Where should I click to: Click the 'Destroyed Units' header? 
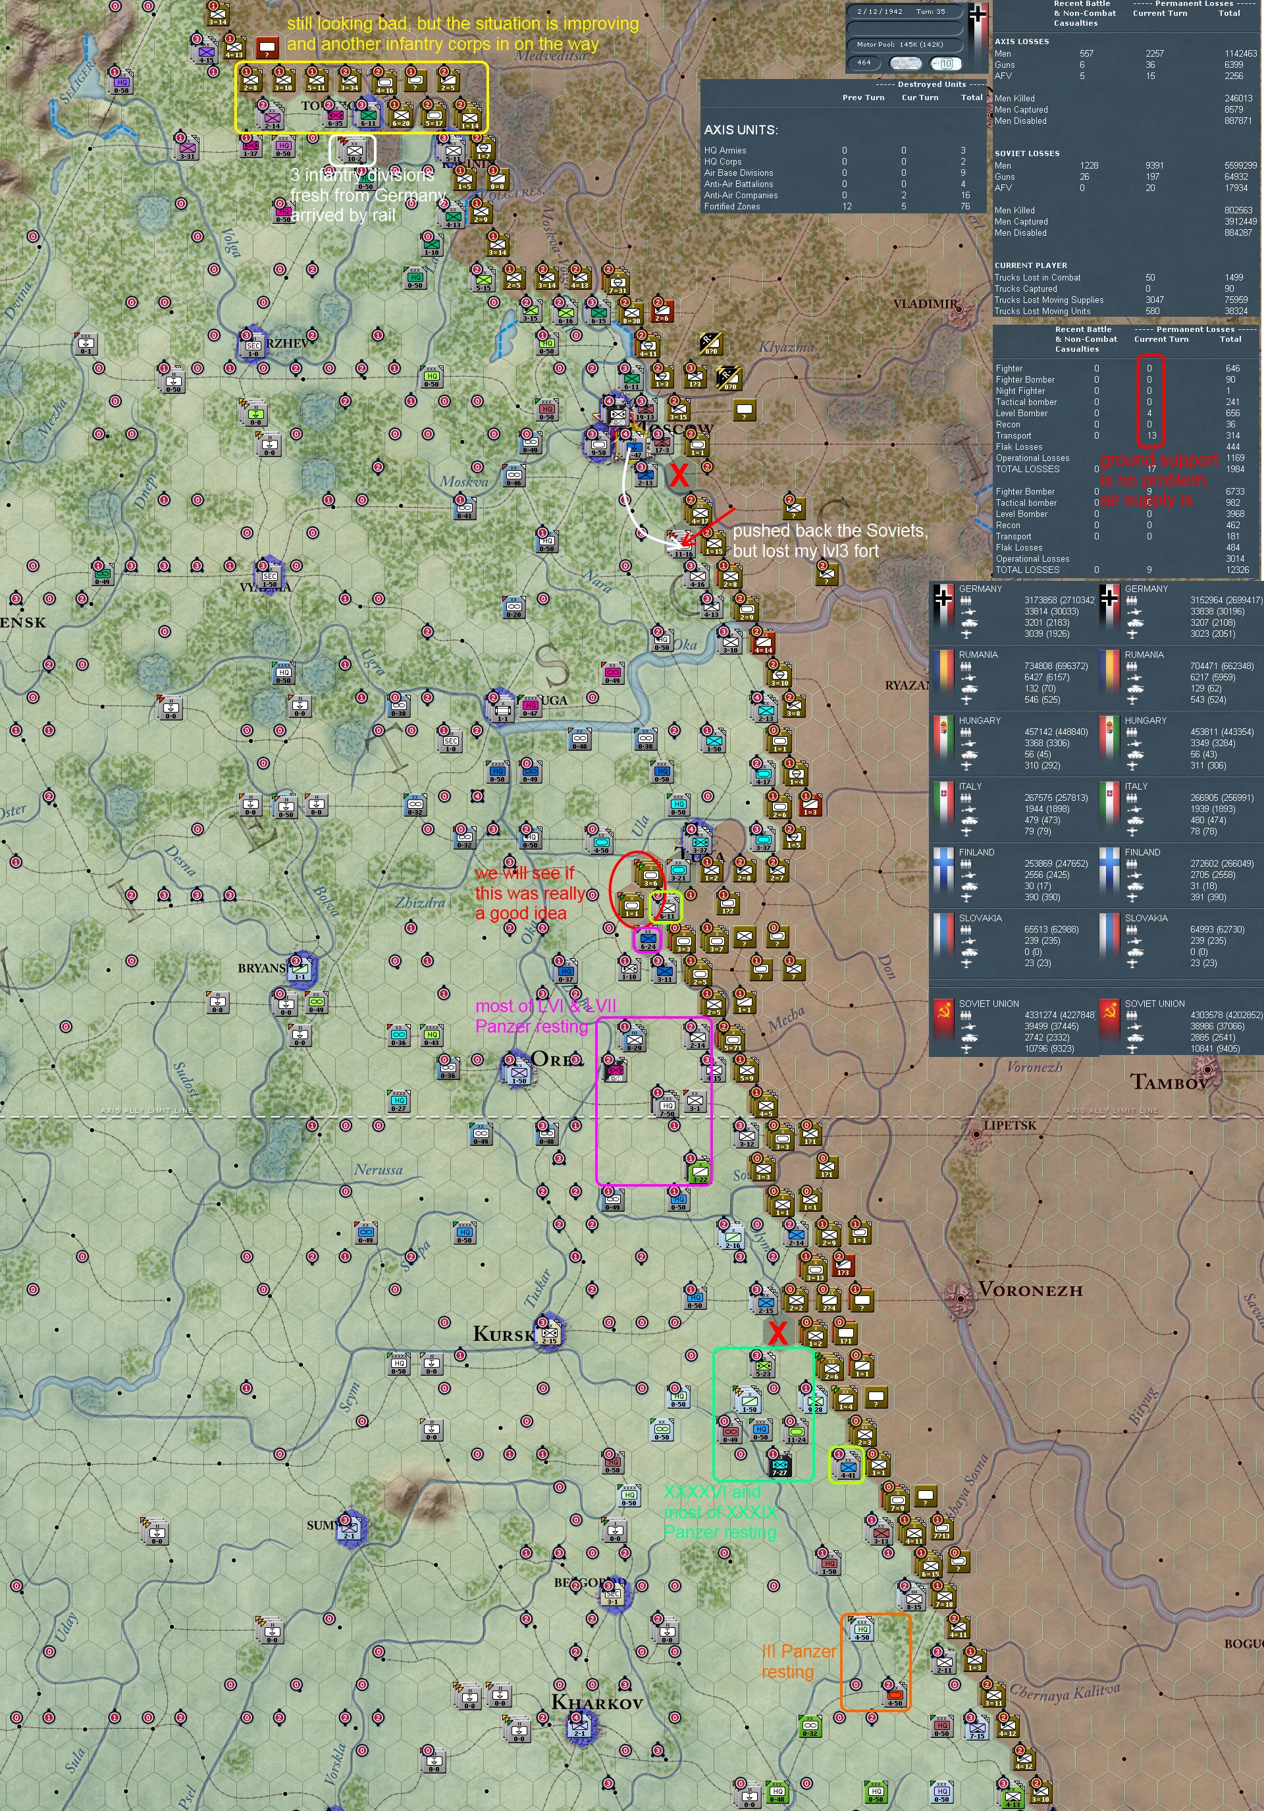coord(930,84)
